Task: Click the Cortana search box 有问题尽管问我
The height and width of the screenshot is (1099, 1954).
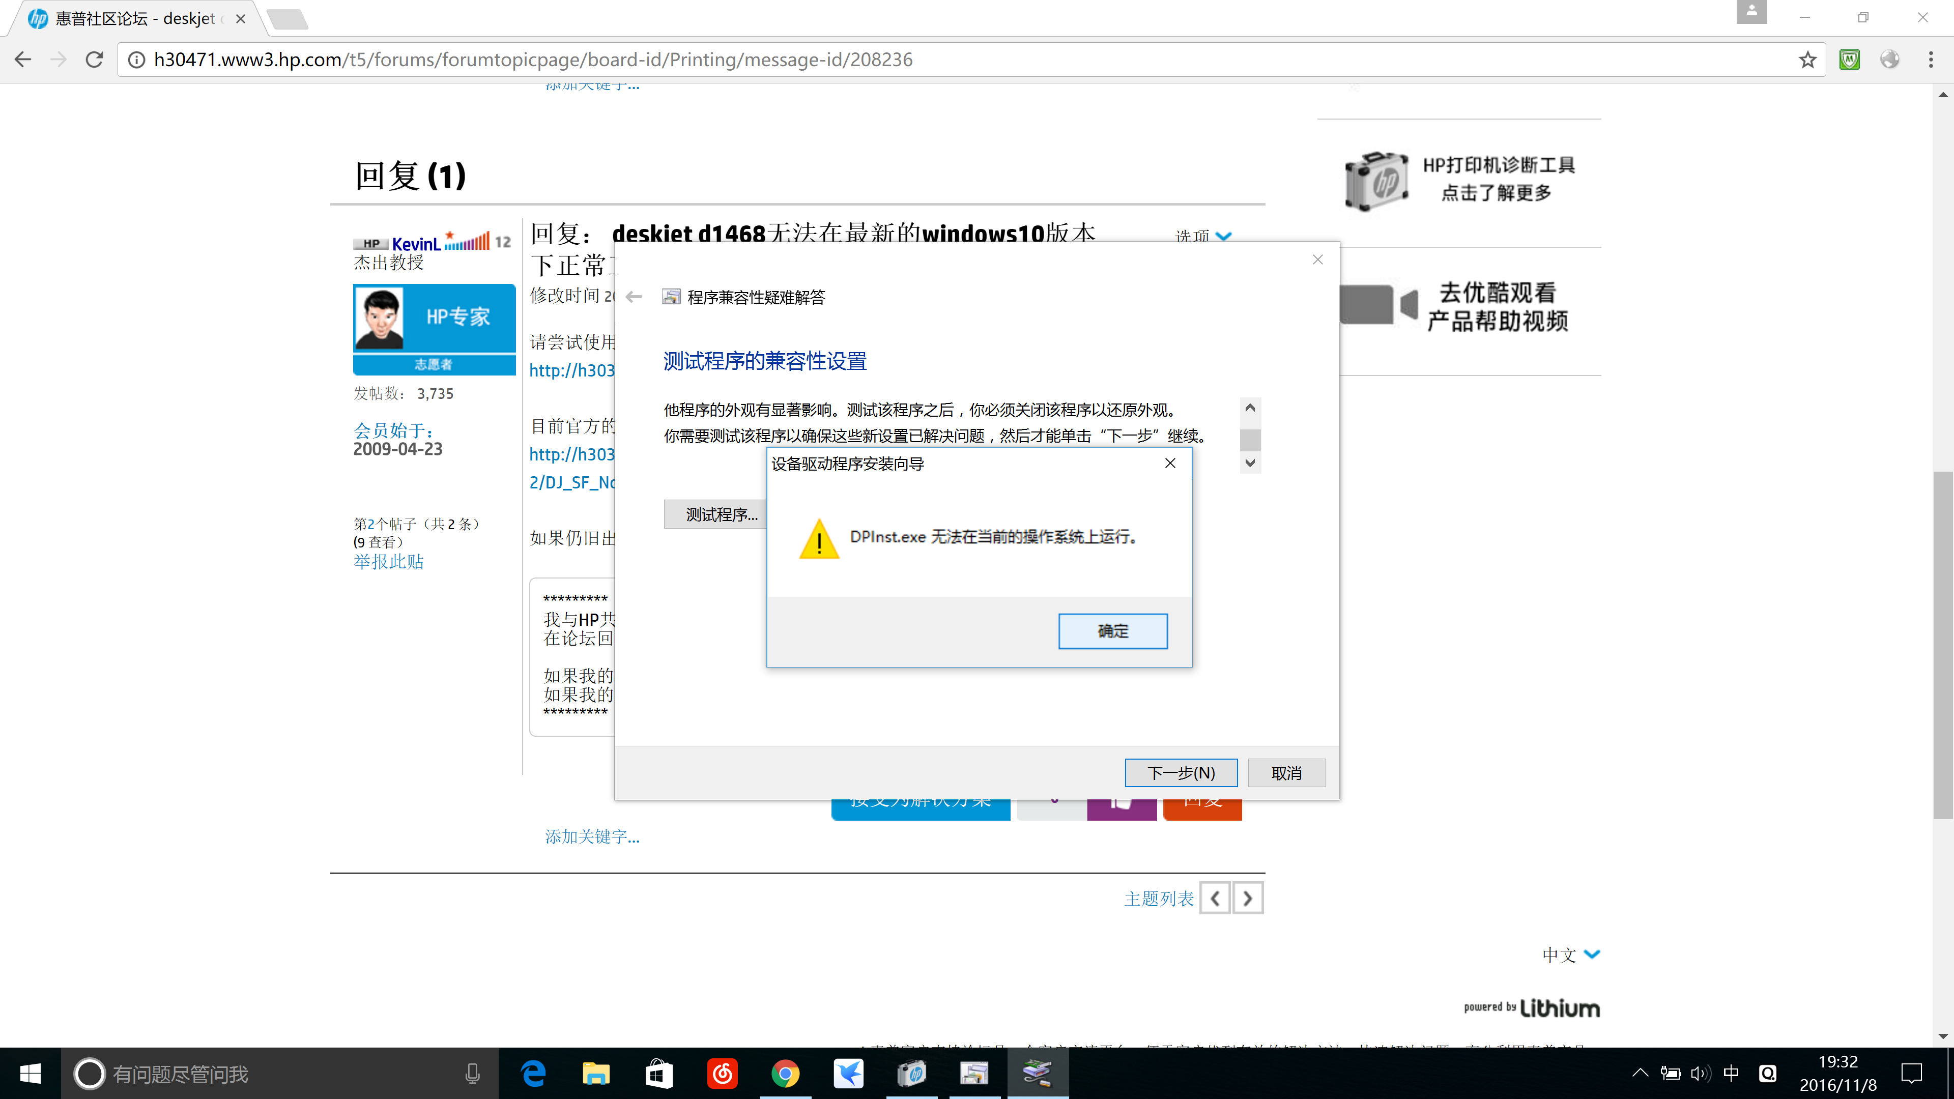Action: [x=279, y=1074]
